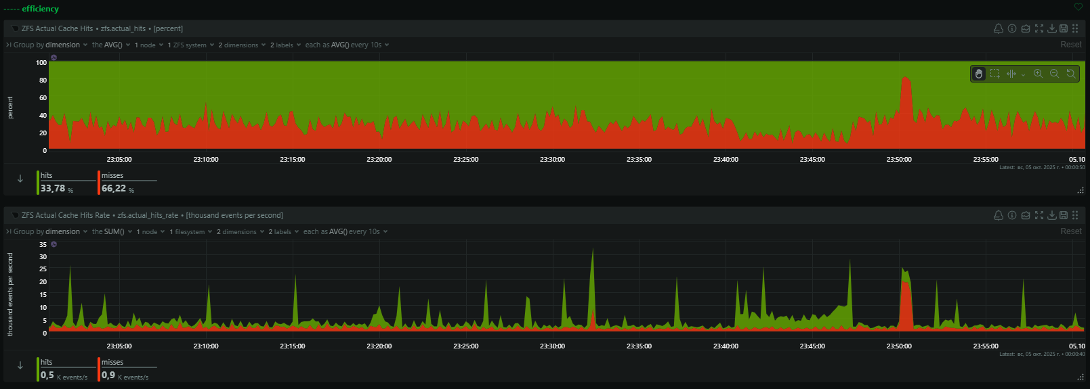The image size is (1090, 389).
Task: Click chart title 'ZFS Actual Cache Hits Rate'
Action: (66, 215)
